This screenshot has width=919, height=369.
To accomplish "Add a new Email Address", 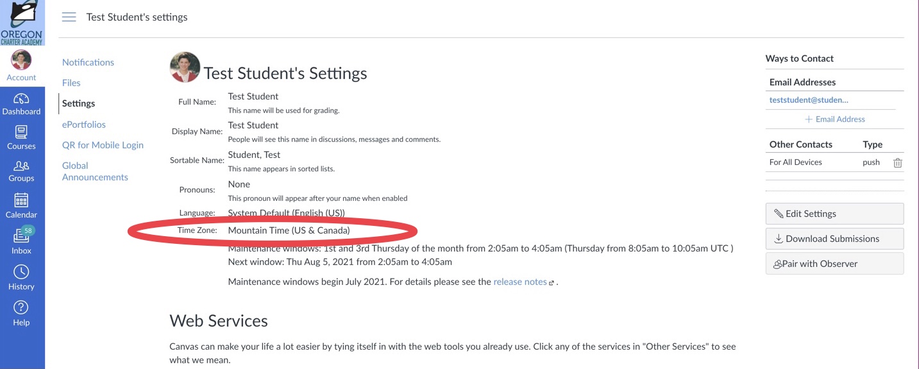I will point(835,119).
